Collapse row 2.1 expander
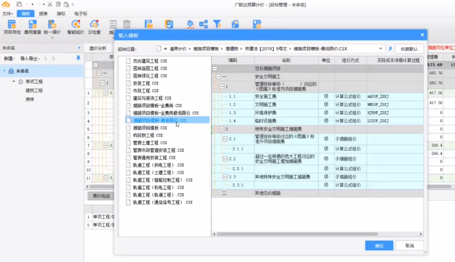The image size is (455, 262). click(225, 139)
